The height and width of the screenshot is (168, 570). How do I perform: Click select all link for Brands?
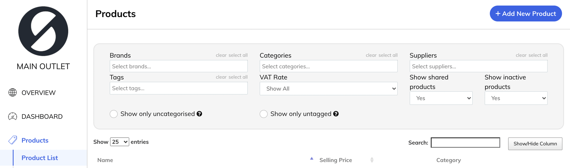(238, 55)
